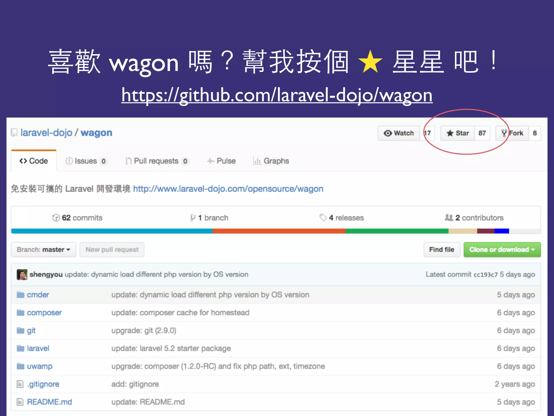
Task: Open the laravel-dojo.com/opensource/wagon link
Action: click(x=228, y=189)
